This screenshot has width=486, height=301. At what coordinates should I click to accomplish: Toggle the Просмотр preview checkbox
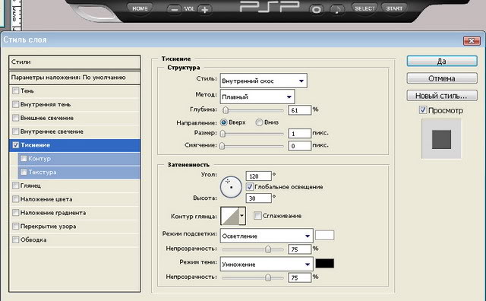click(423, 110)
